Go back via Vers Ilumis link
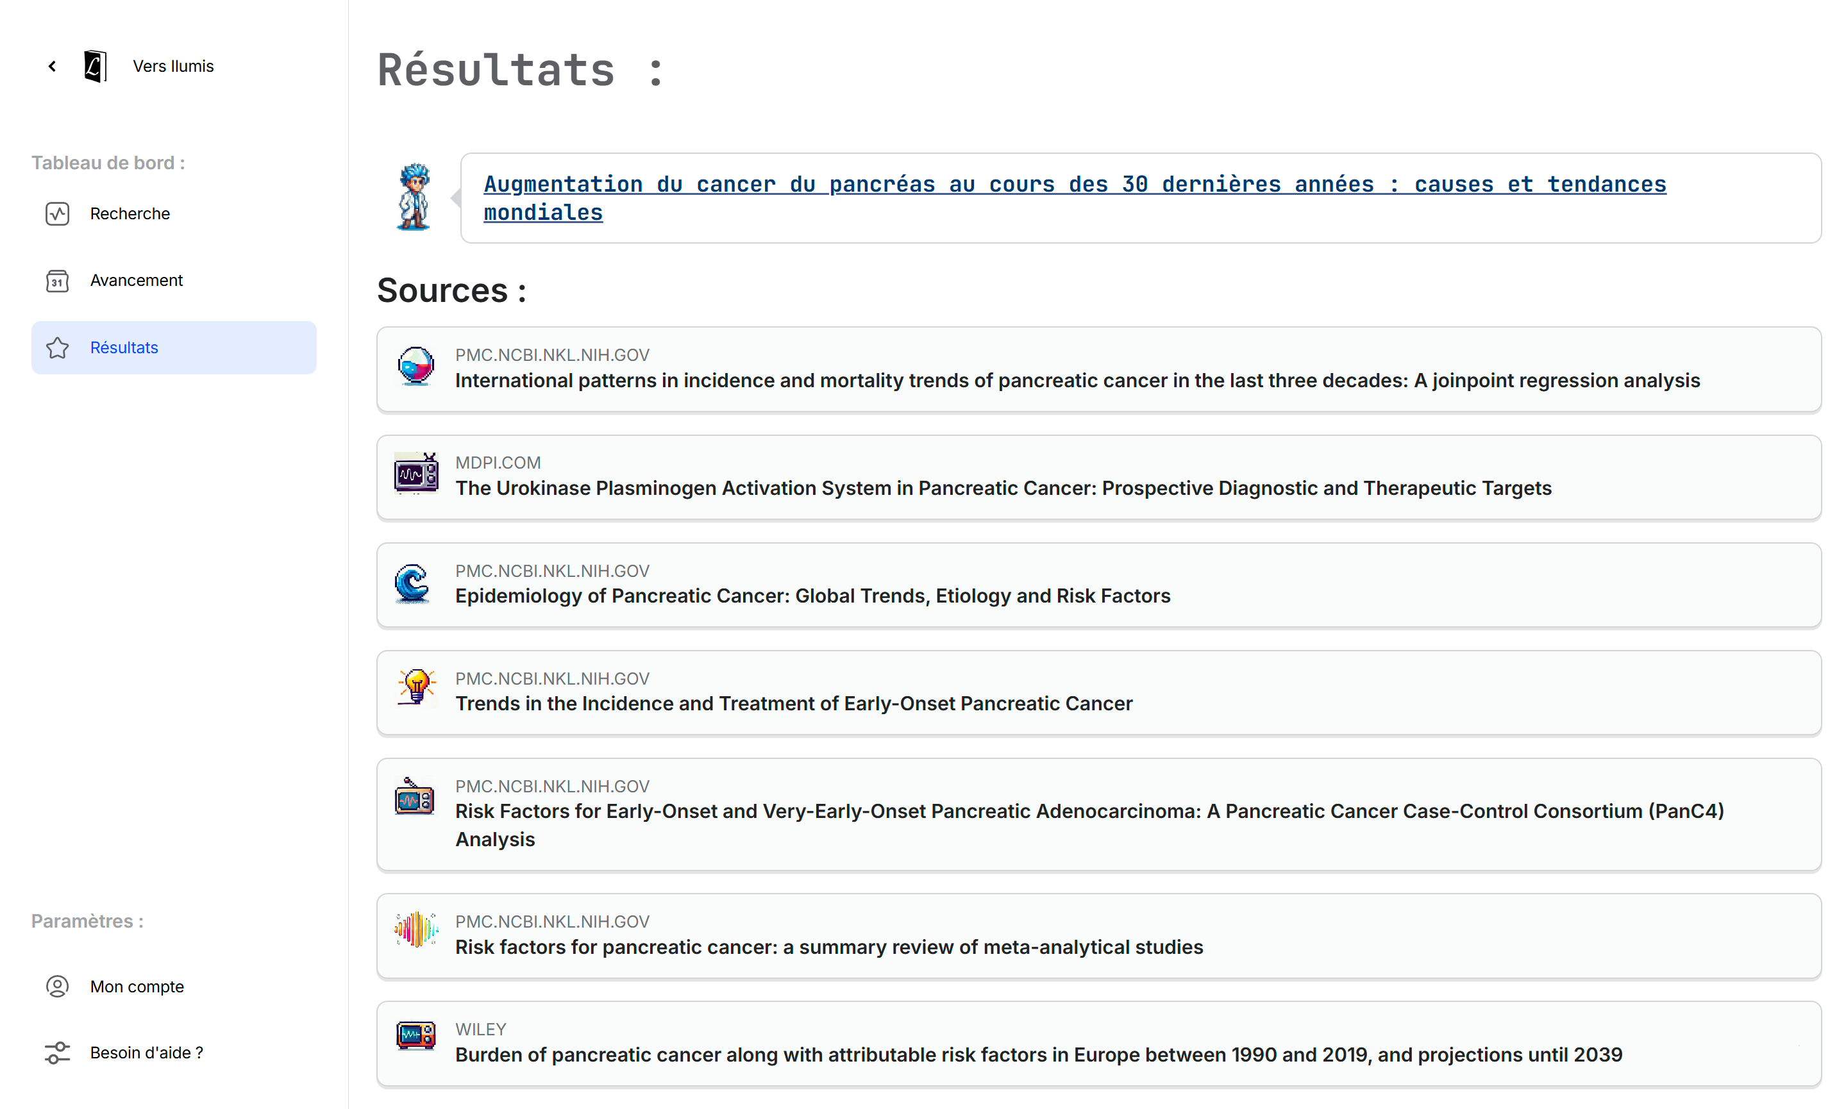 tap(172, 67)
